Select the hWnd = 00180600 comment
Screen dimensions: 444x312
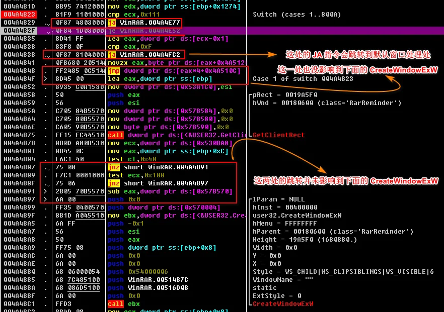pyautogui.click(x=327, y=103)
